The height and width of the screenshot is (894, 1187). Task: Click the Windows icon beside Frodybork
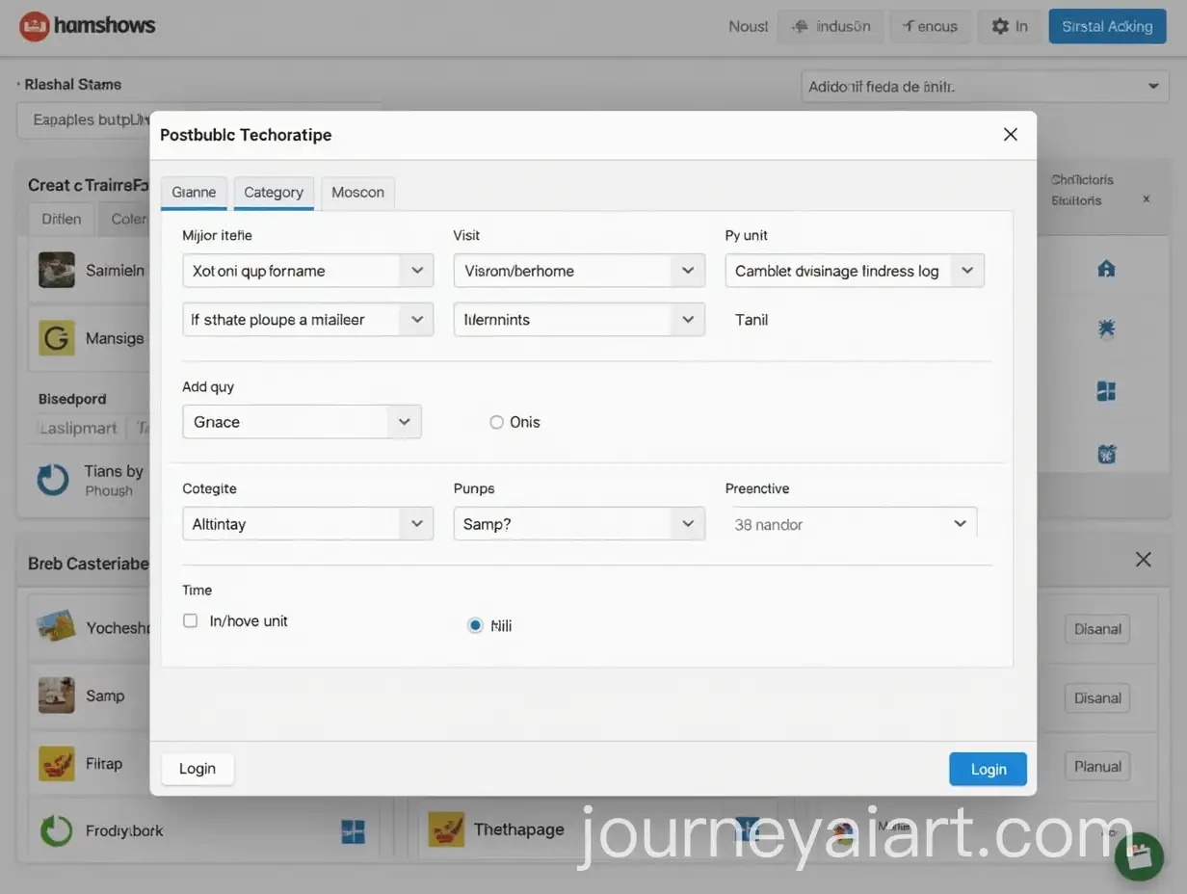354,830
